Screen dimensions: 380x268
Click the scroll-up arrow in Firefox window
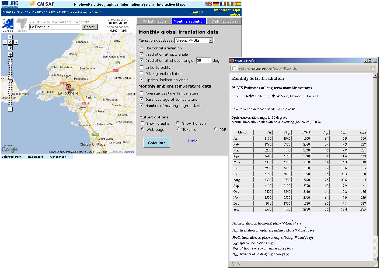click(x=375, y=75)
